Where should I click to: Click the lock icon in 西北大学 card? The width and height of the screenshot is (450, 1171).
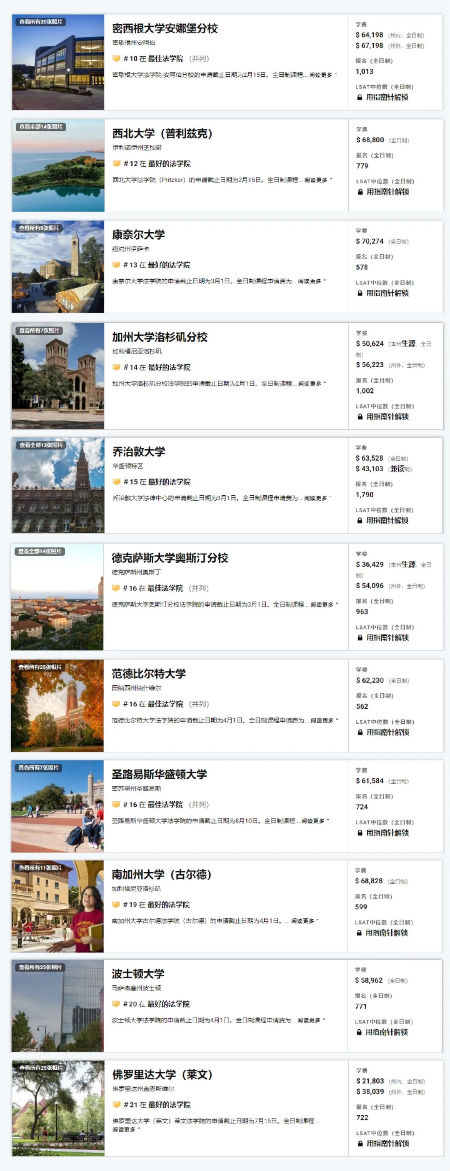[360, 192]
